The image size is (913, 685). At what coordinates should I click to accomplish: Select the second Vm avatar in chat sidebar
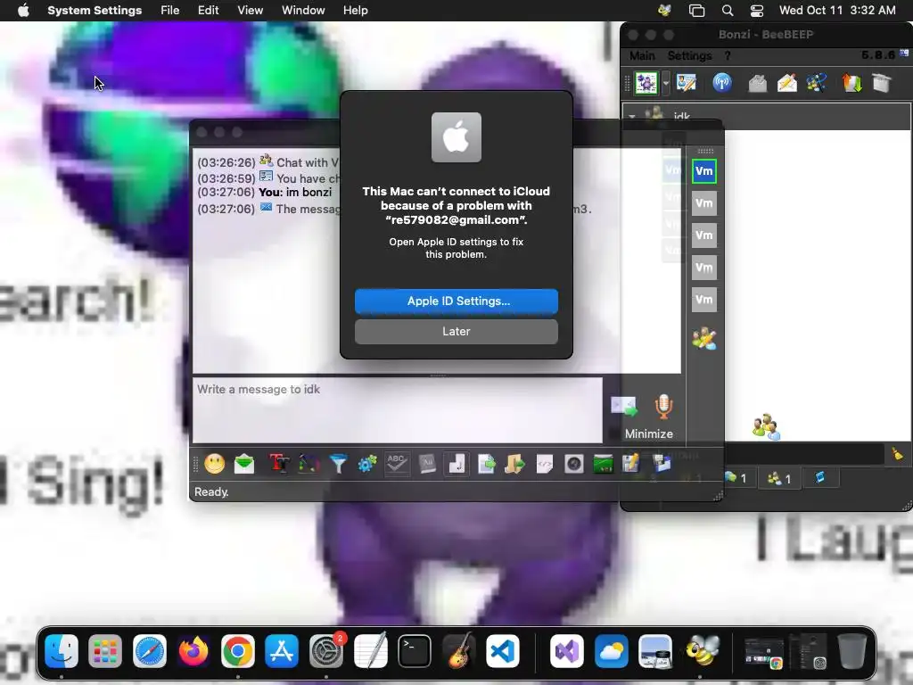tap(704, 203)
